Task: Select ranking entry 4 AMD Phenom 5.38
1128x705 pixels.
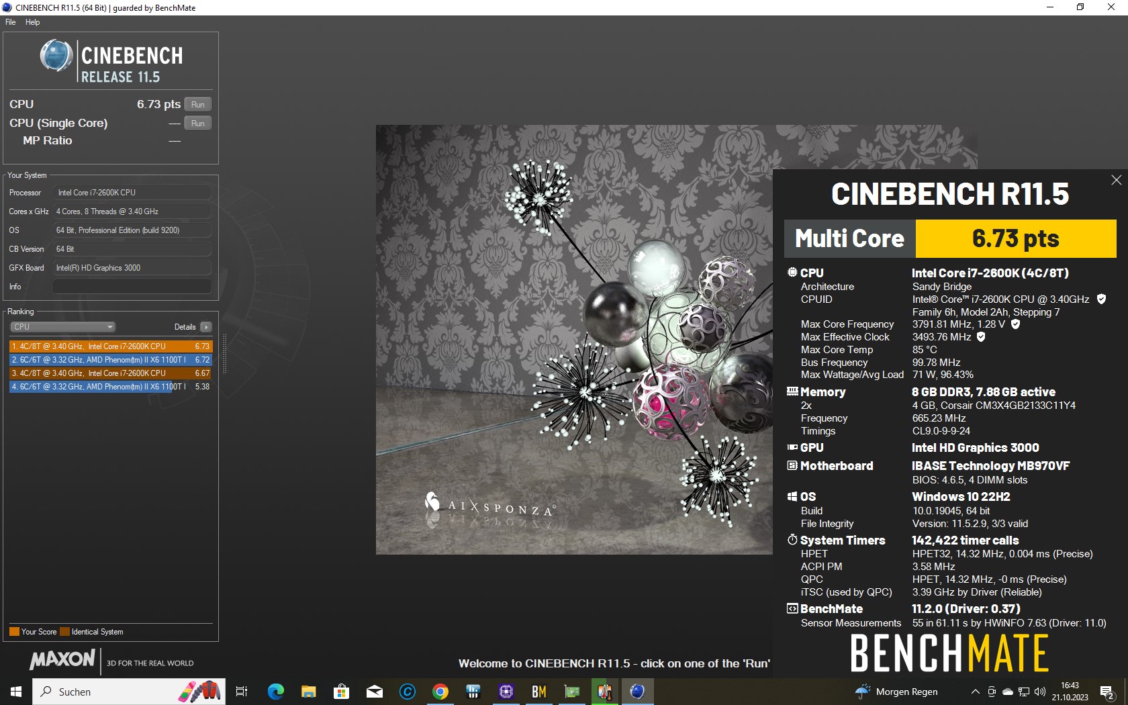Action: pyautogui.click(x=111, y=387)
